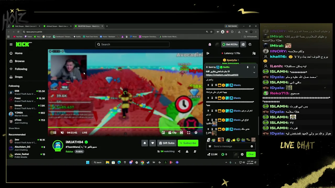Toggle picture-in-picture mini player
Image resolution: width=335 pixels, height=188 pixels.
coord(163,133)
